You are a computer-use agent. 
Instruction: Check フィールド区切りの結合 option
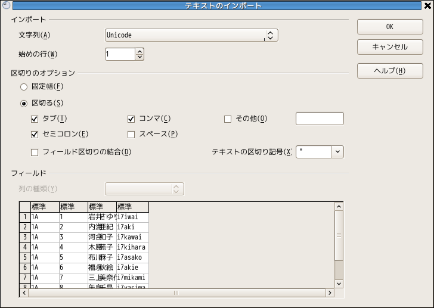[x=35, y=152]
